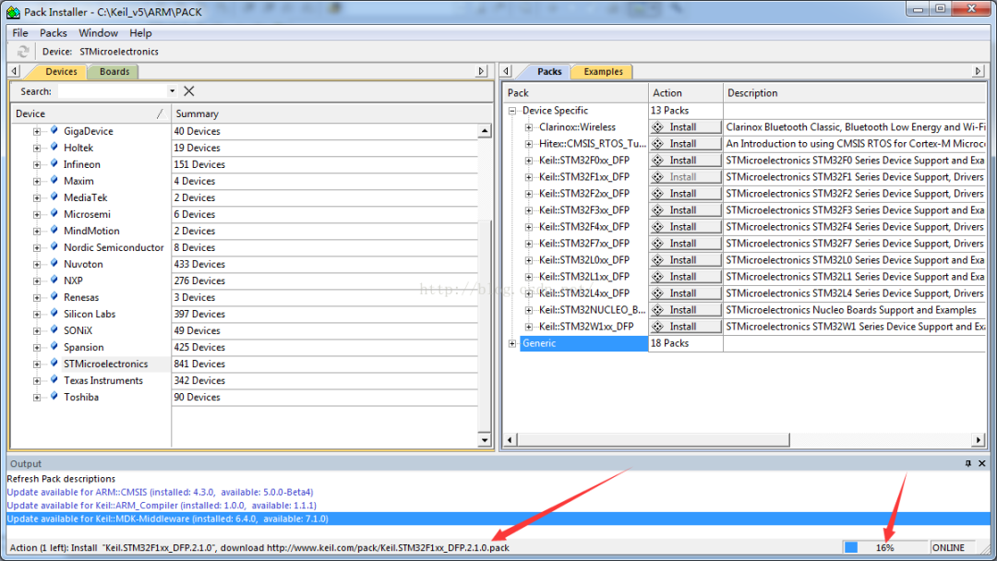Select Keil::STM32L1xx_DFP pack name
The image size is (997, 561).
[583, 277]
